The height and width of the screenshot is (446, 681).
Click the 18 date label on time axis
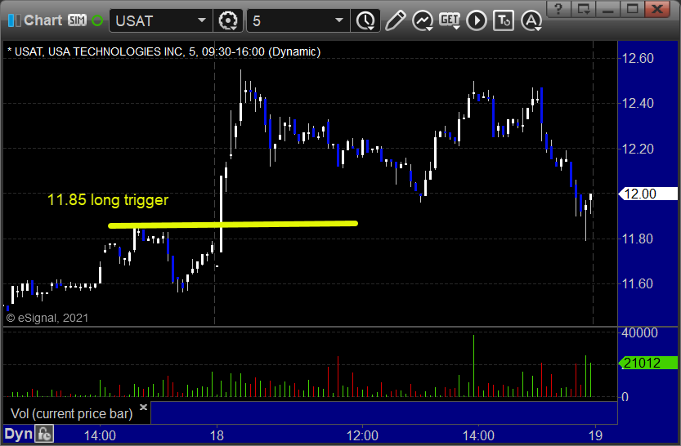pyautogui.click(x=217, y=435)
